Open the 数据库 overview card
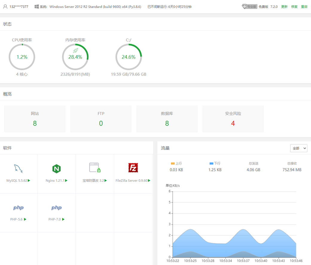This screenshot has width=311, height=265. point(167,119)
